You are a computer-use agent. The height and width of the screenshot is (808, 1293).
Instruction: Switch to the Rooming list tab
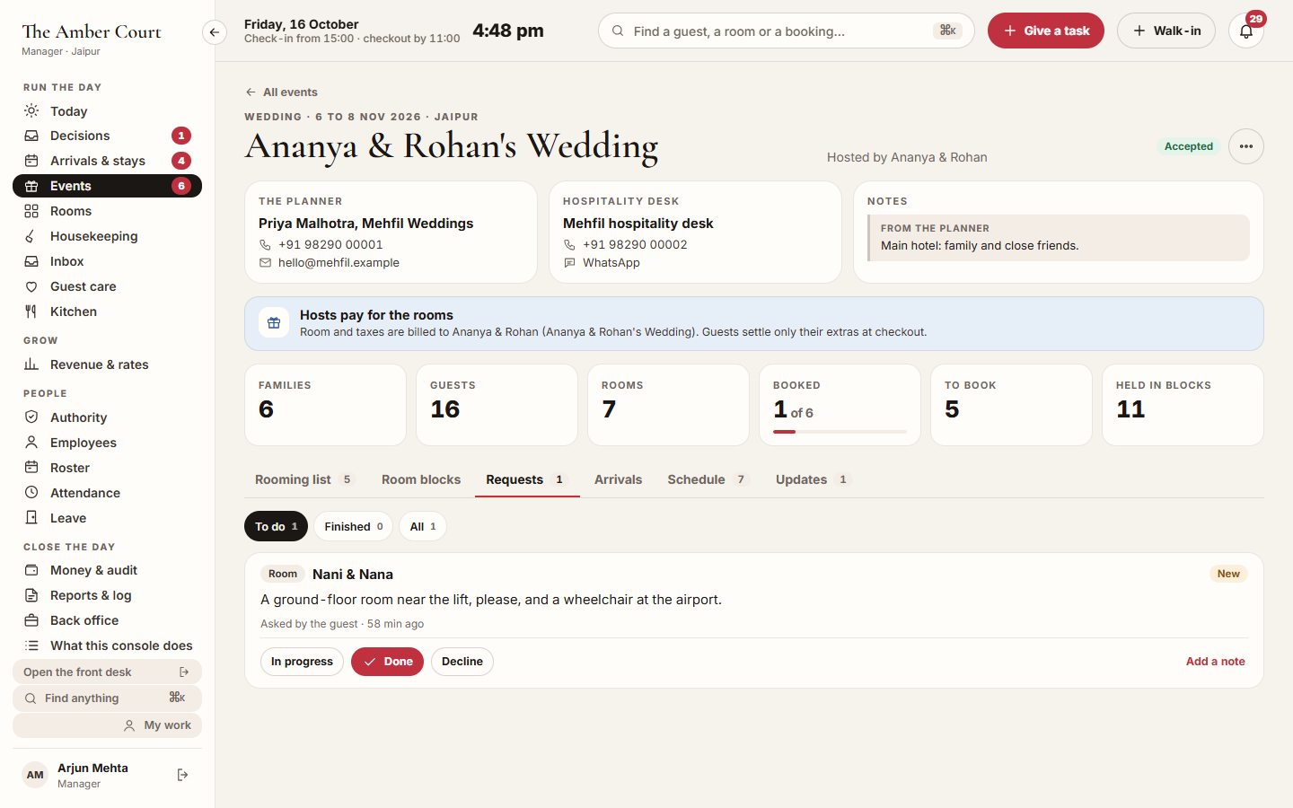click(x=304, y=479)
